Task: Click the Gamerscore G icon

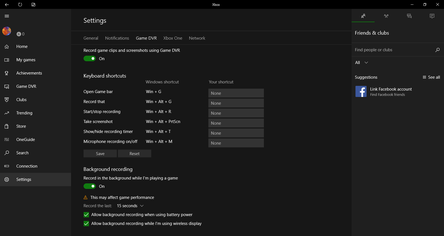Action: pos(19,34)
